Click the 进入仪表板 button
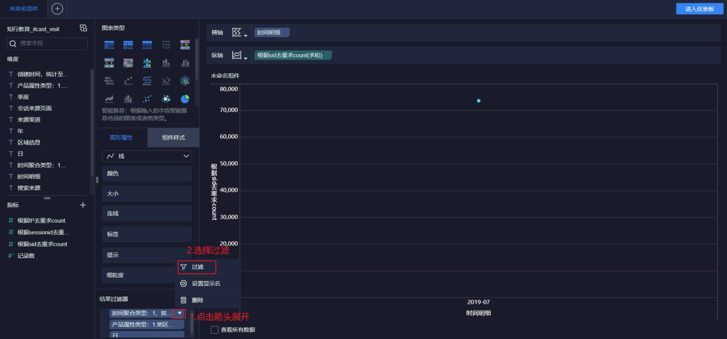The image size is (727, 339). point(699,9)
